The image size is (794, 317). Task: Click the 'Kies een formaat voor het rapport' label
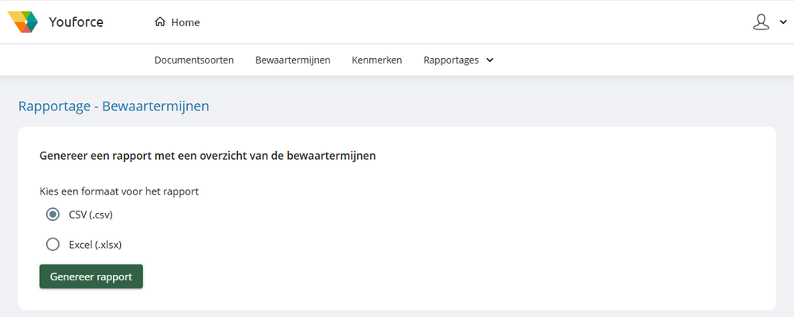click(x=119, y=191)
